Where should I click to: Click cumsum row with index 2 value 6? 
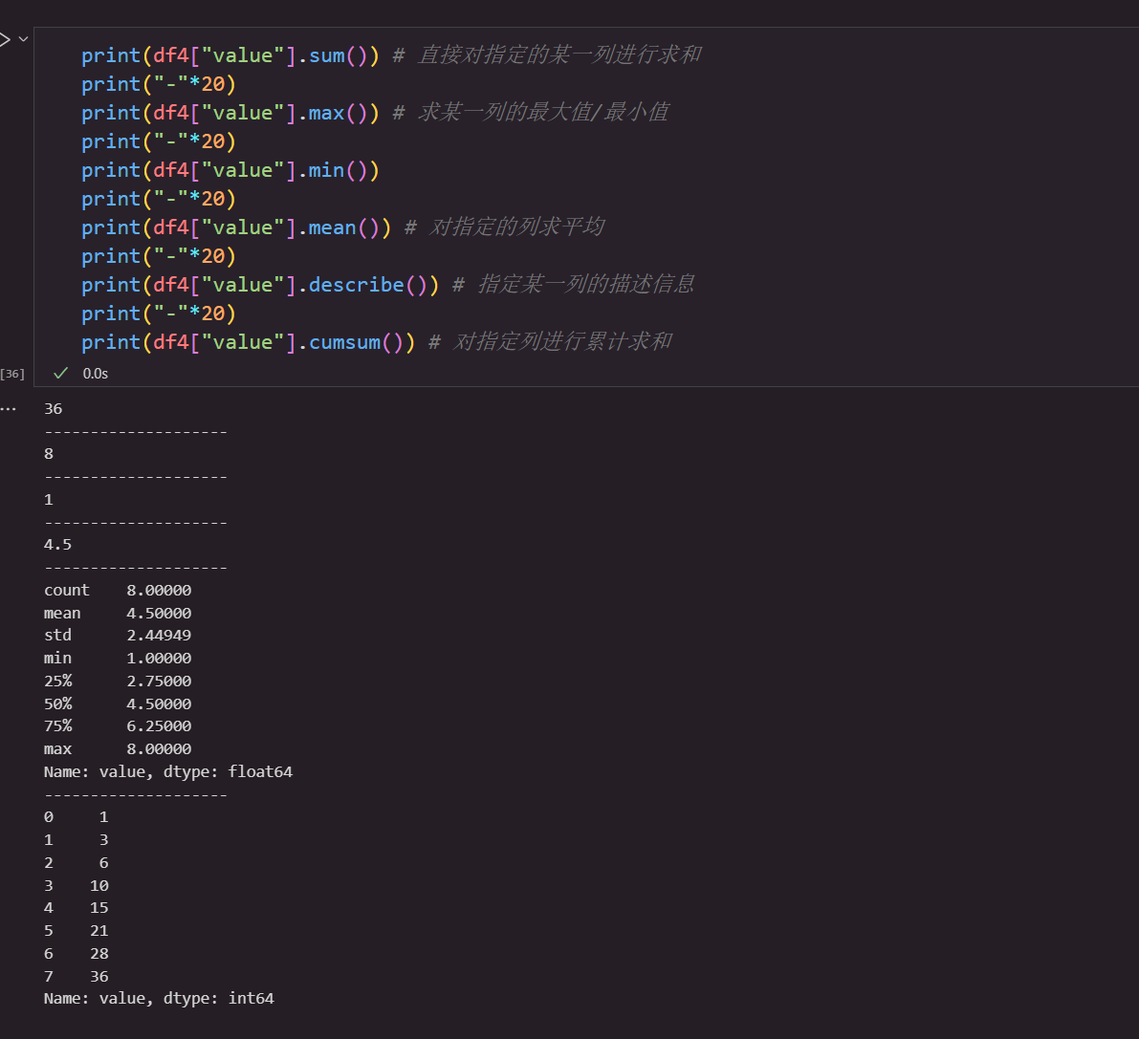click(x=77, y=863)
